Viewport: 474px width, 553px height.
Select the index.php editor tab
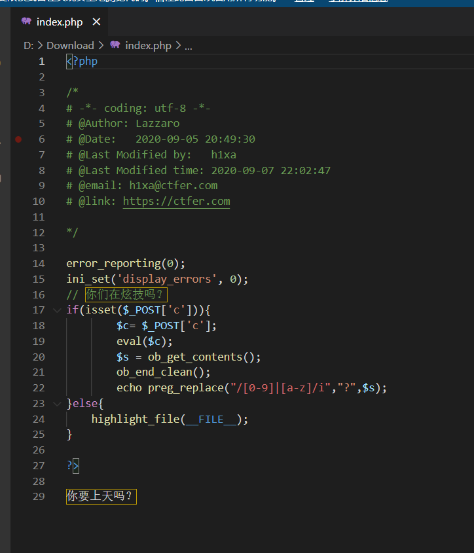tap(60, 22)
